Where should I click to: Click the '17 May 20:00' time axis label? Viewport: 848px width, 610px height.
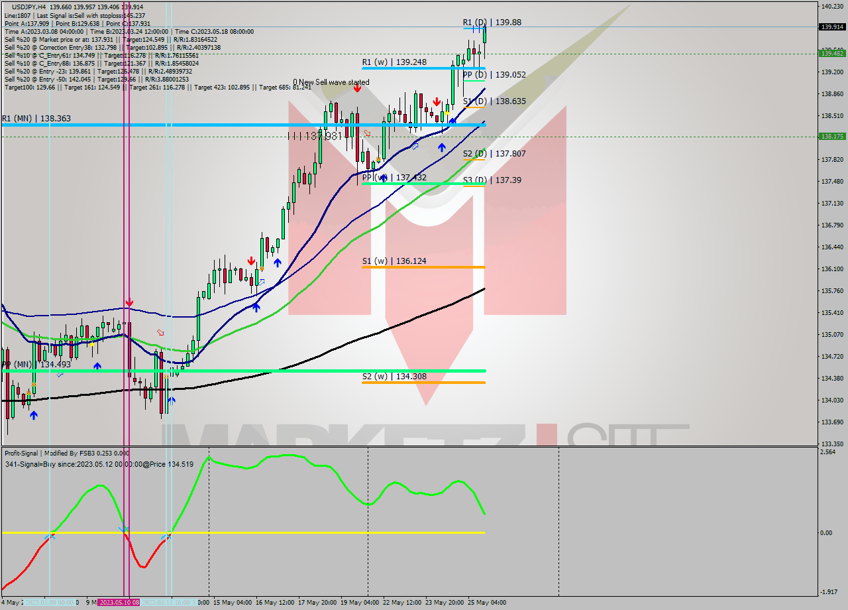tap(317, 603)
